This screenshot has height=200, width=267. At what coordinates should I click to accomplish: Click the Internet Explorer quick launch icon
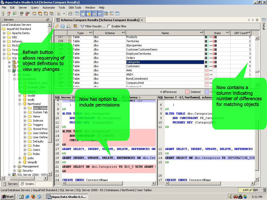27,197
